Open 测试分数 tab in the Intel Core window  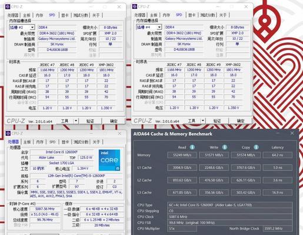81,142
